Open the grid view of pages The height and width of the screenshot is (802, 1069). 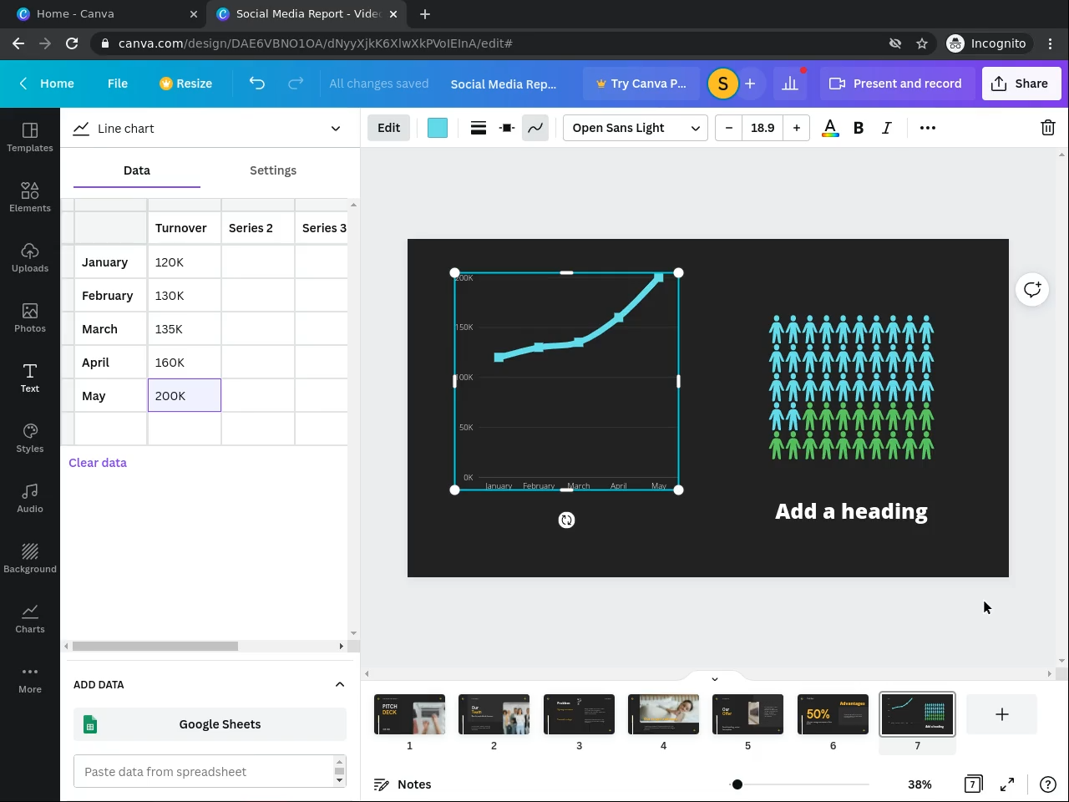point(973,784)
